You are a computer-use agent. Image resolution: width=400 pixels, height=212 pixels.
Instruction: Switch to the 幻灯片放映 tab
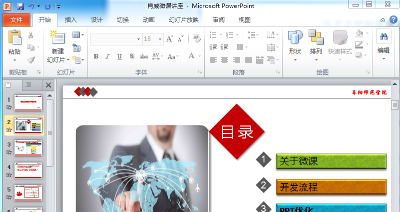184,20
